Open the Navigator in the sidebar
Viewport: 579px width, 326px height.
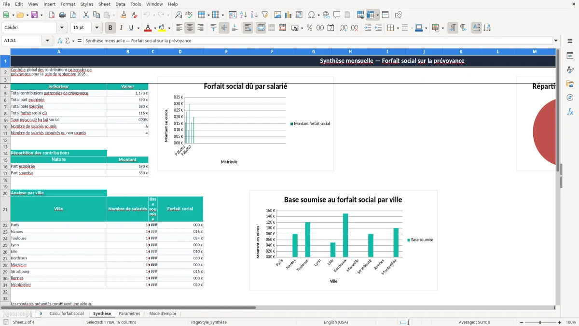(570, 98)
